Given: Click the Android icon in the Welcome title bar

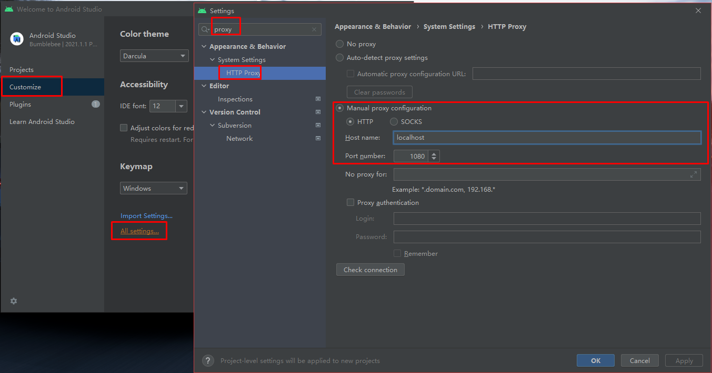Looking at the screenshot, I should [9, 9].
